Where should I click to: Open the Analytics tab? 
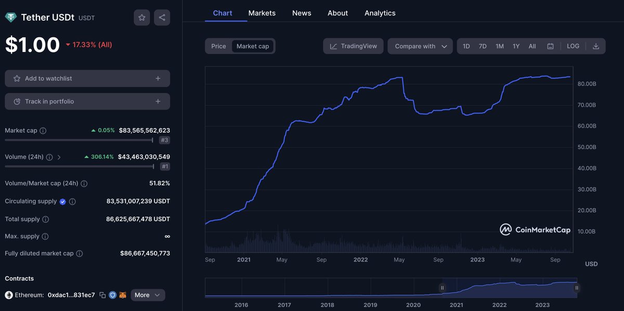coord(380,13)
